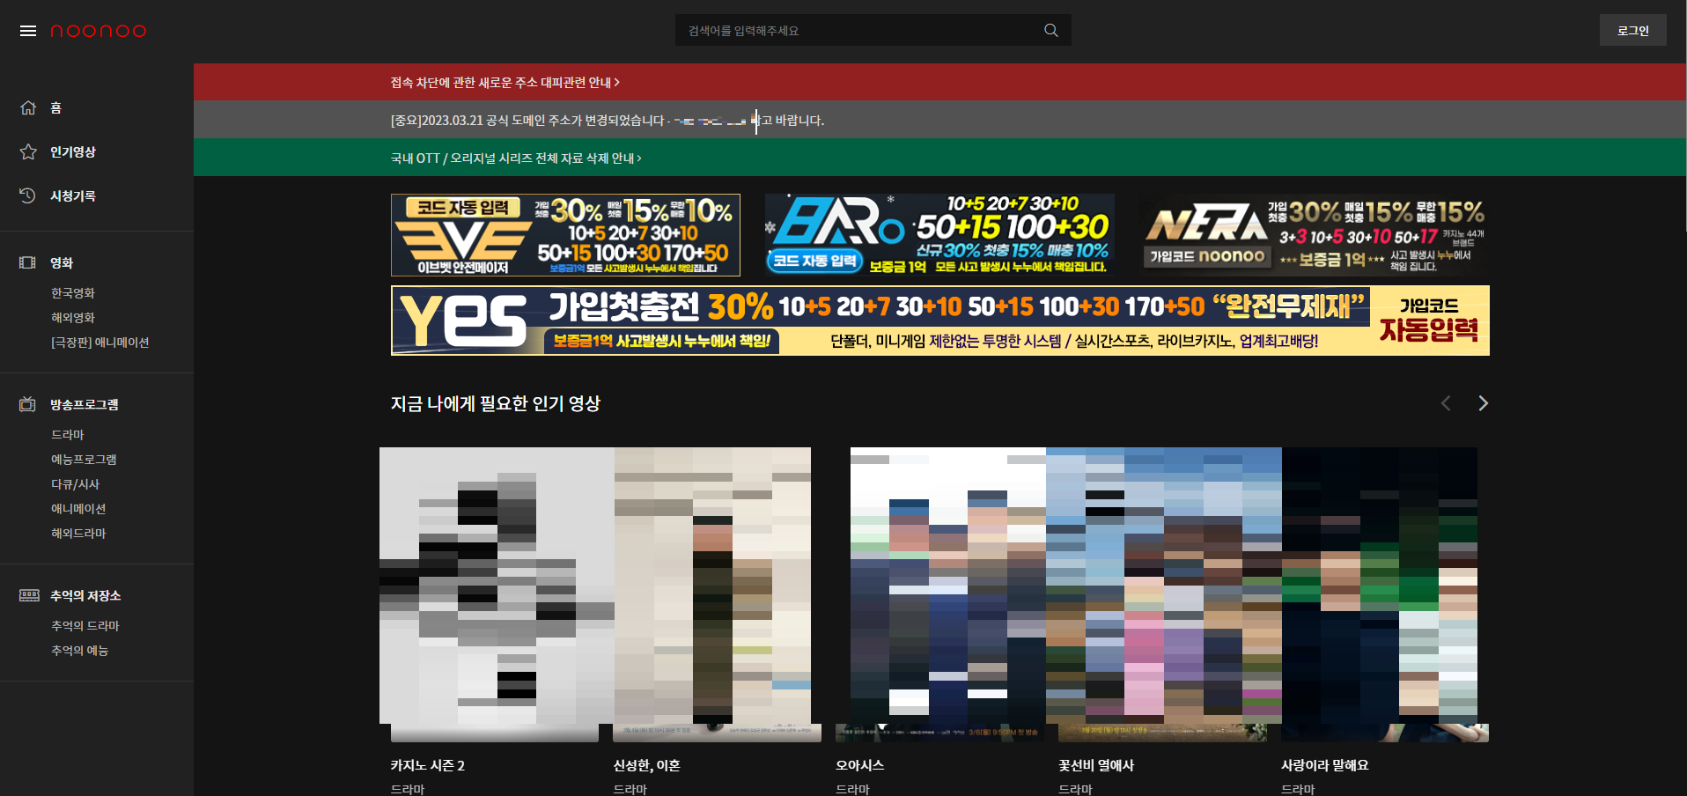The width and height of the screenshot is (1687, 796).
Task: Select the home icon in sidebar
Action: click(x=27, y=107)
